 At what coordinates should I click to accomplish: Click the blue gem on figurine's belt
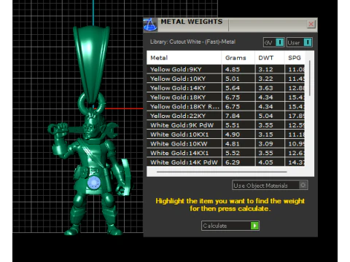pyautogui.click(x=94, y=183)
